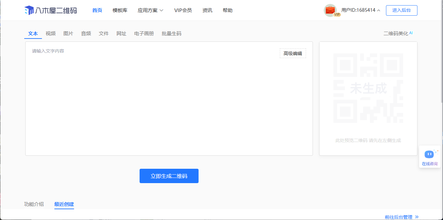Click the 八木屋二维码 logo
The height and width of the screenshot is (220, 443).
[x=50, y=10]
